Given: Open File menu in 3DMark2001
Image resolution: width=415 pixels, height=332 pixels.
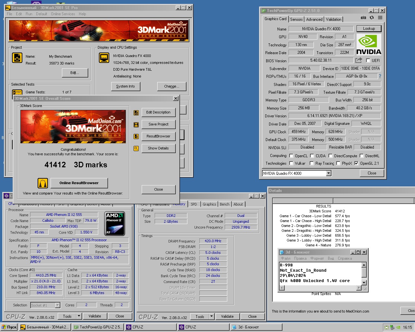Looking at the screenshot, I should pyautogui.click(x=10, y=14).
